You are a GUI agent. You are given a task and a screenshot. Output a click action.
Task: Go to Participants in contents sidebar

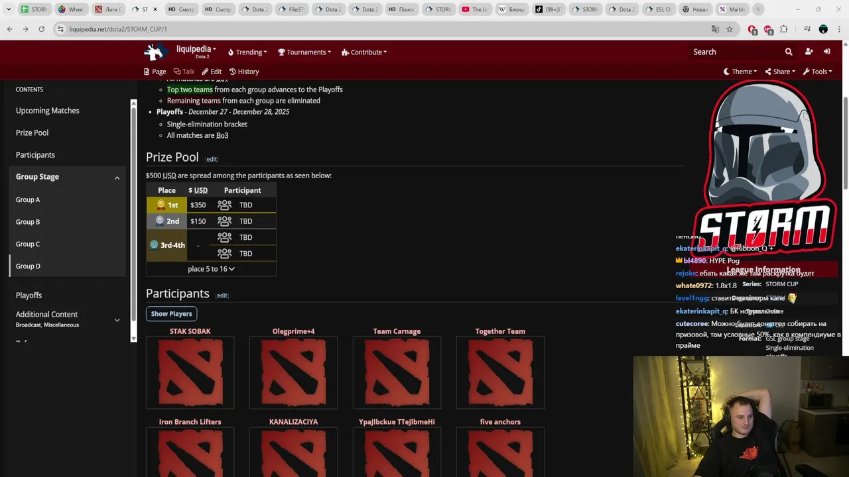35,155
